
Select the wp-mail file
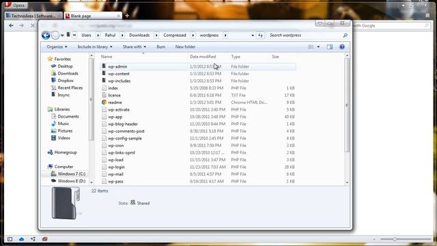pyautogui.click(x=115, y=174)
